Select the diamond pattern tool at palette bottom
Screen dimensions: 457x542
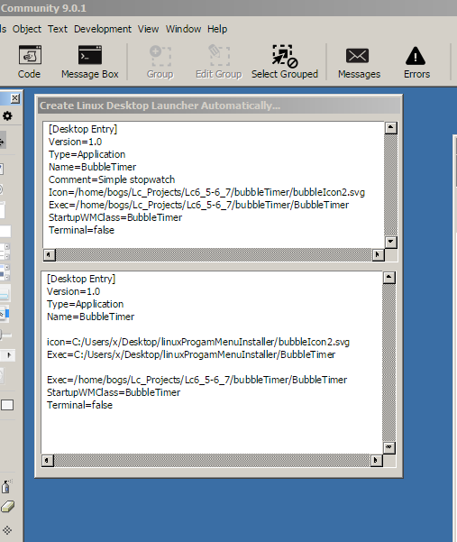(7, 530)
